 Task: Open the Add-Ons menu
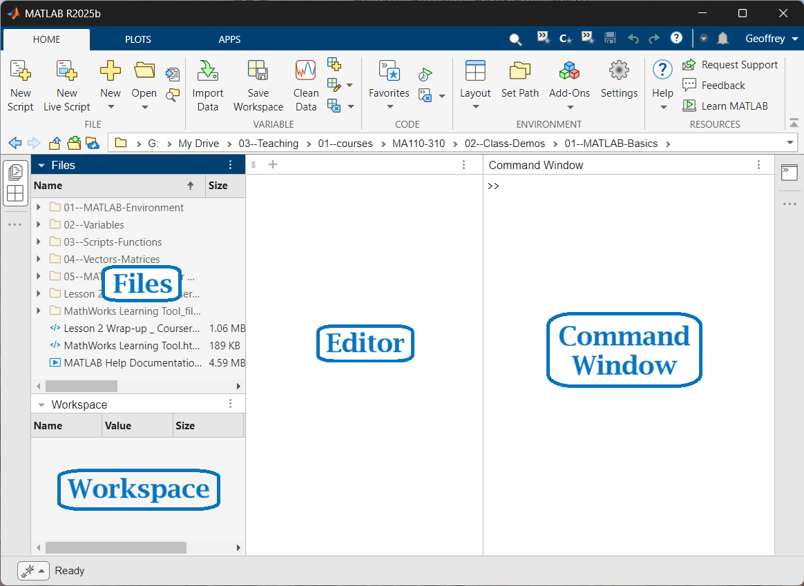tap(569, 86)
